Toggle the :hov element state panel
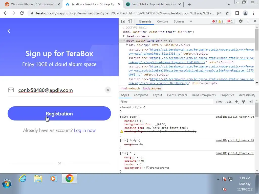Screen dimensions: 259x194 pos(219,102)
